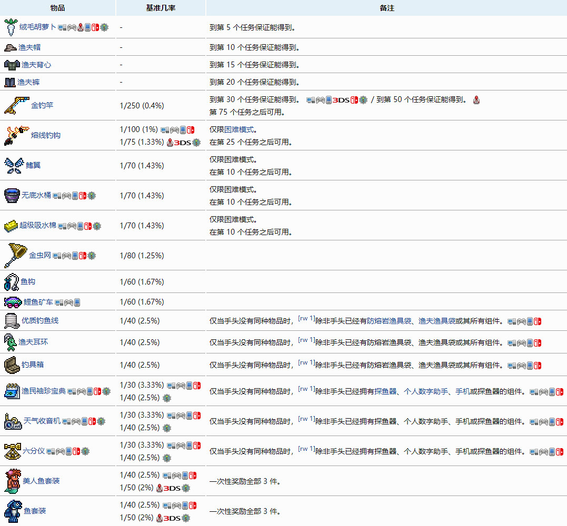Click the 金虫网 golden bug net icon

pos(14,255)
